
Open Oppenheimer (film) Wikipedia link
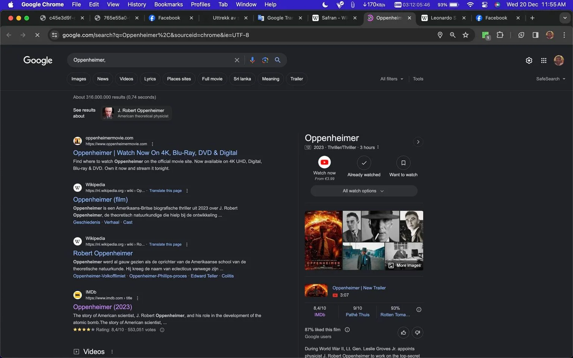point(100,200)
